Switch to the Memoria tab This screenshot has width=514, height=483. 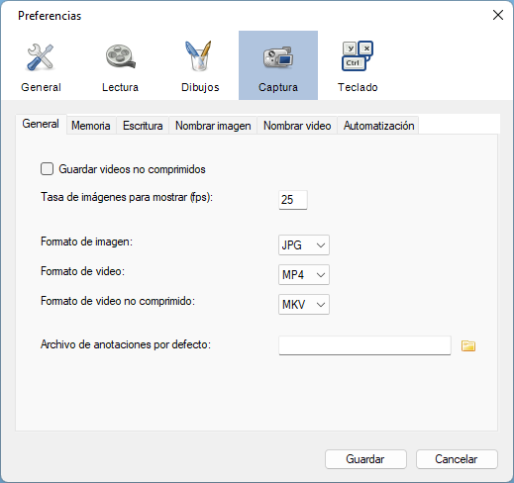[91, 126]
